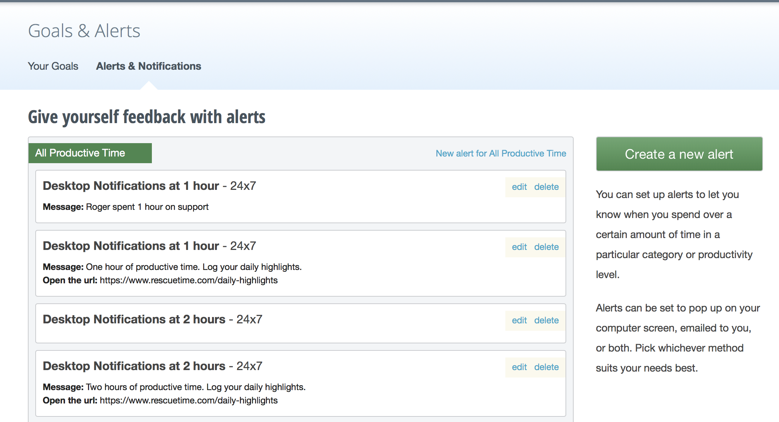Image resolution: width=779 pixels, height=422 pixels.
Task: Click the Give yourself feedback with alerts heading
Action: (x=147, y=117)
